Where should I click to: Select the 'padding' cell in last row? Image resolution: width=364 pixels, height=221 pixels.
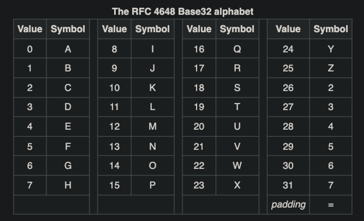[288, 205]
